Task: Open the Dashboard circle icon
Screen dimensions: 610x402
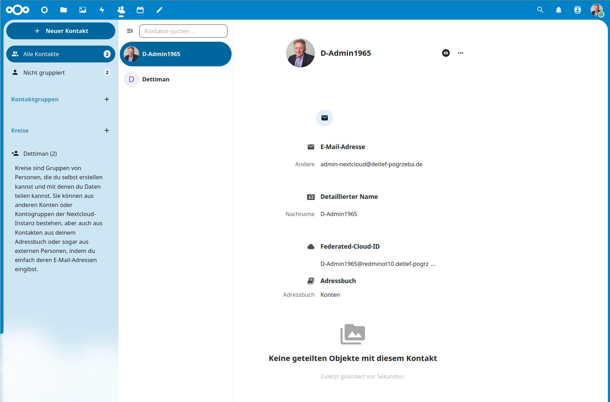Action: tap(44, 10)
